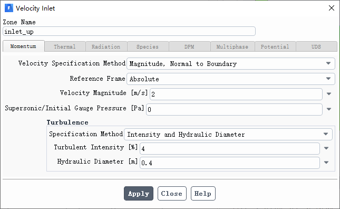
Task: Click the Fluent app icon in title bar
Action: click(9, 8)
